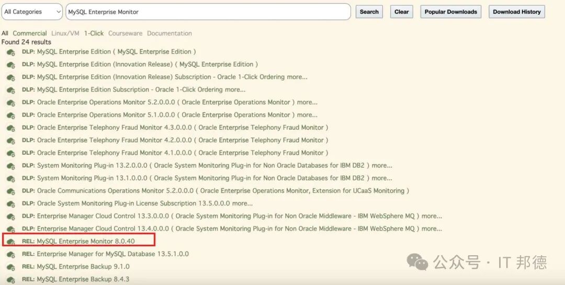The width and height of the screenshot is (565, 285).
Task: Expand 'more...' on System Monitoring Plug-in 13.1.0.0.0 row
Action: (x=382, y=178)
